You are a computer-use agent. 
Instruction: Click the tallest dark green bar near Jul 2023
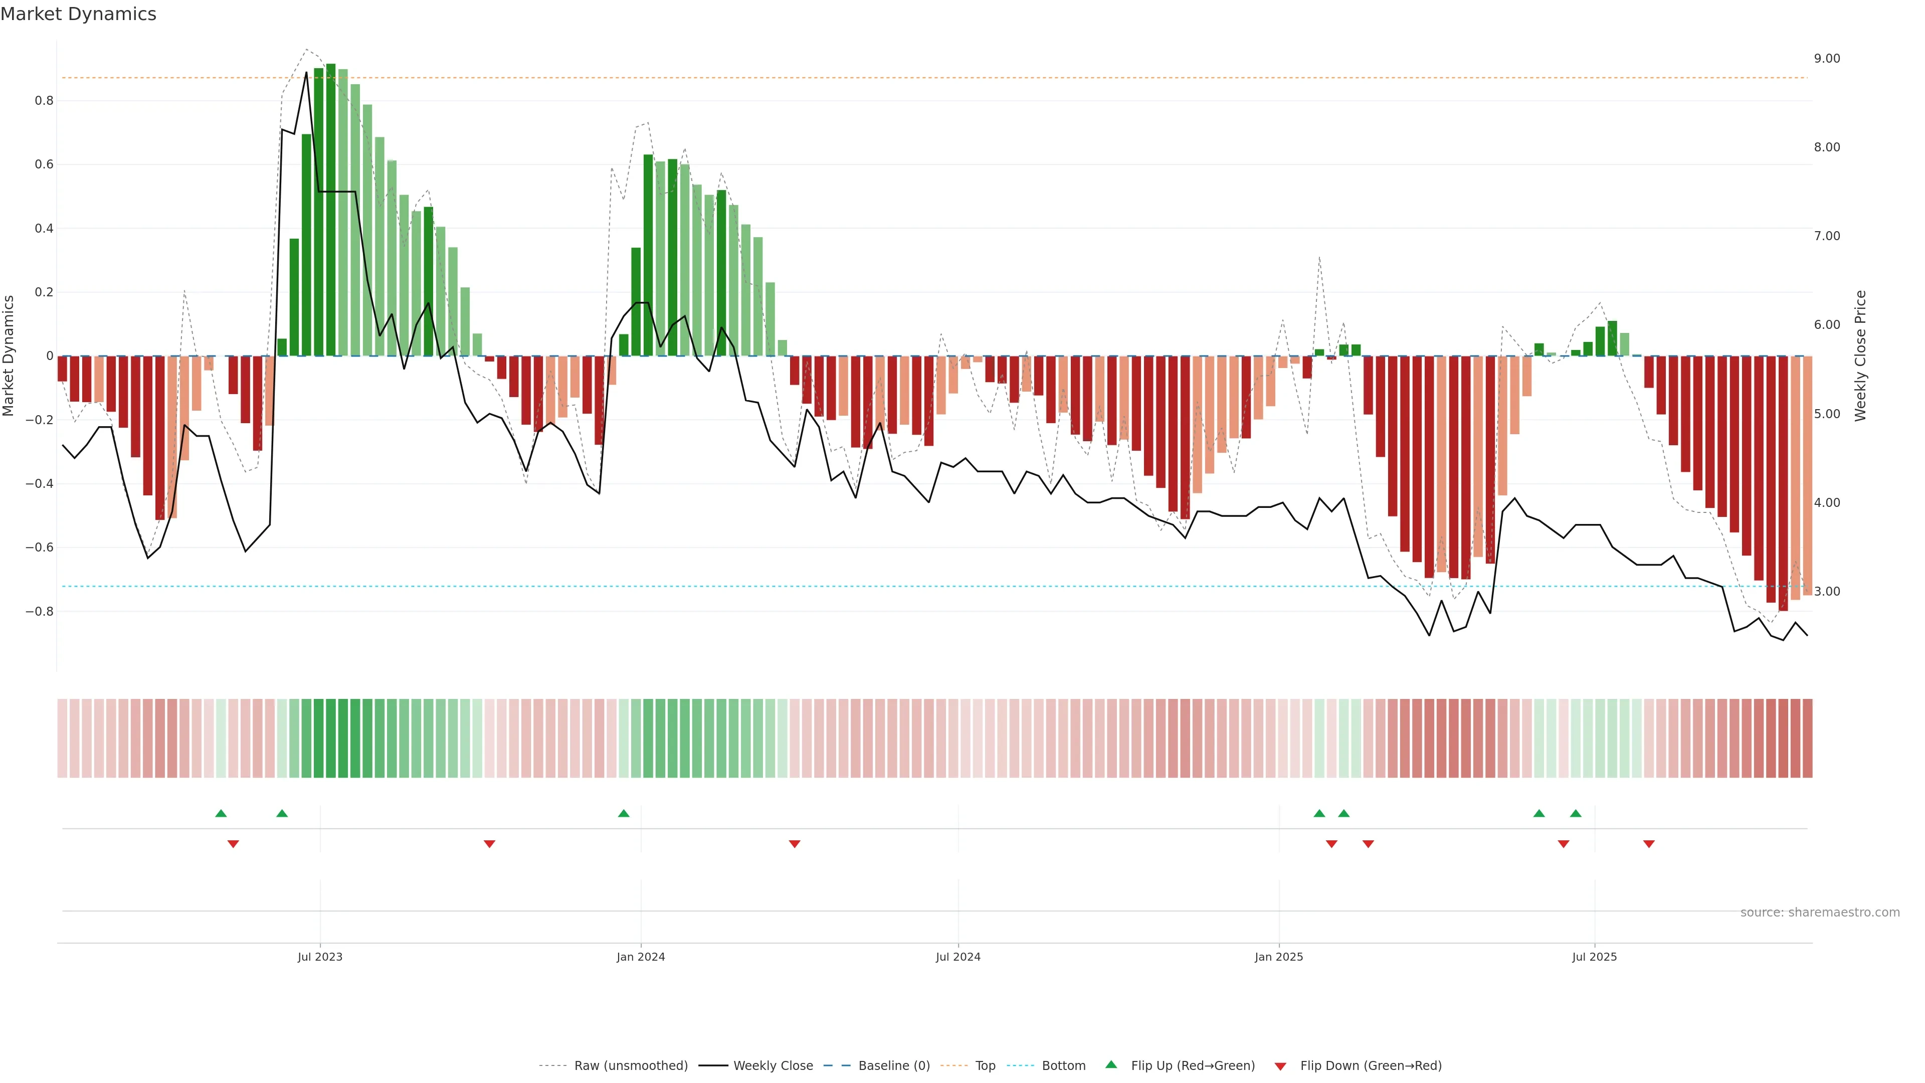[x=330, y=209]
